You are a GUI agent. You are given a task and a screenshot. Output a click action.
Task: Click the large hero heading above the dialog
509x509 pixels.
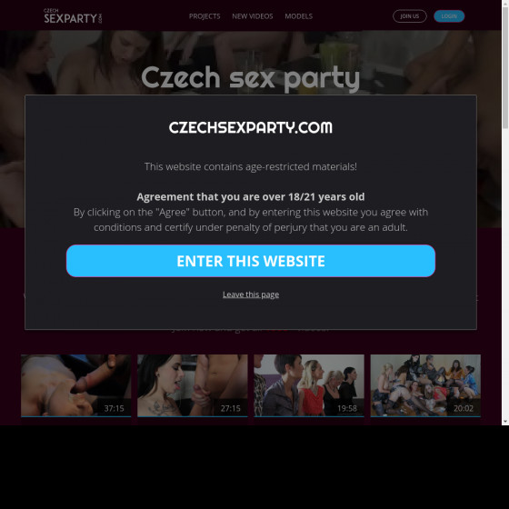tap(251, 78)
